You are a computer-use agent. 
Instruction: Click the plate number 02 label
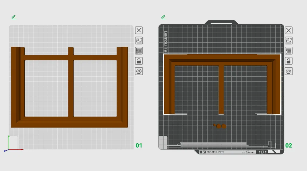pyautogui.click(x=288, y=146)
